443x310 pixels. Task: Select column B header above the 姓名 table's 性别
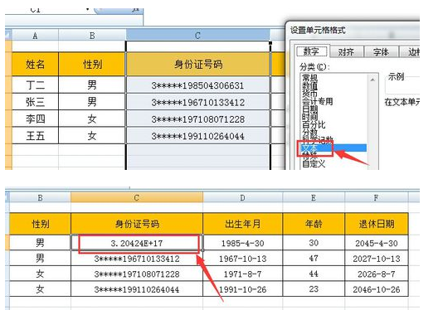click(x=92, y=36)
